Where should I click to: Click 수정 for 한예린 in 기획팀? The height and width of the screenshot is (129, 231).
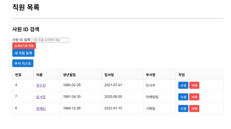point(183,108)
